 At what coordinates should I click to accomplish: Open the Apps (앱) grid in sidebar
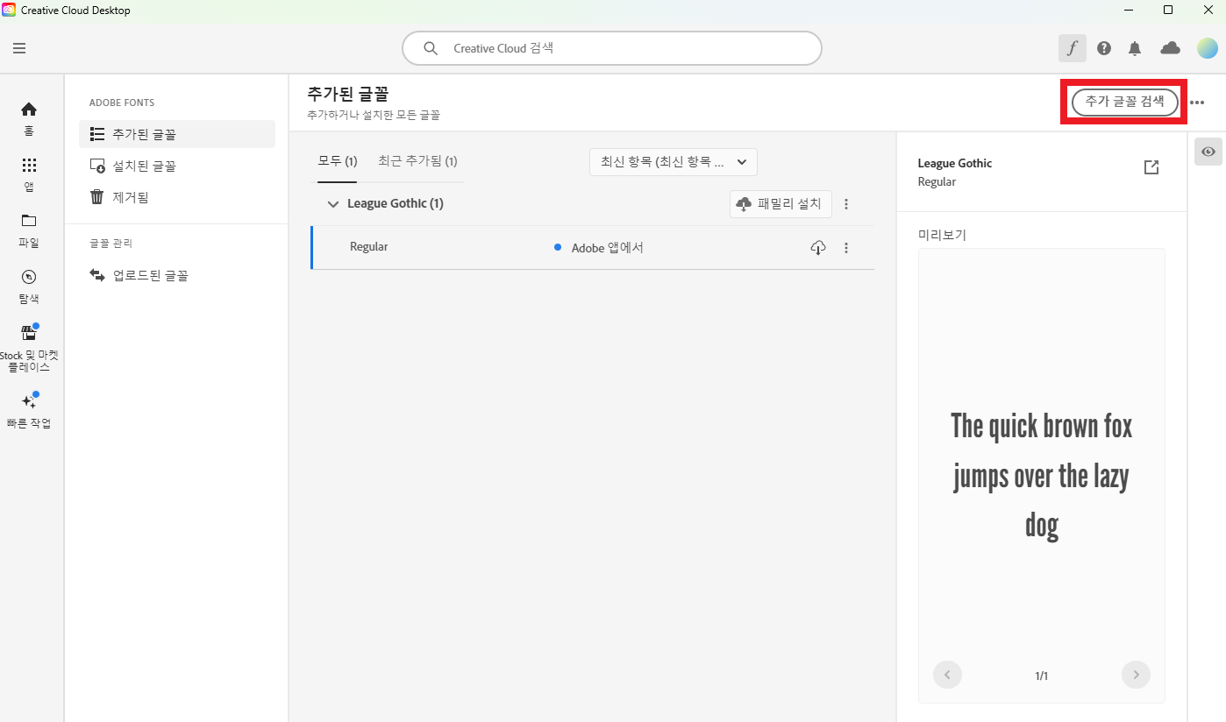click(x=29, y=173)
